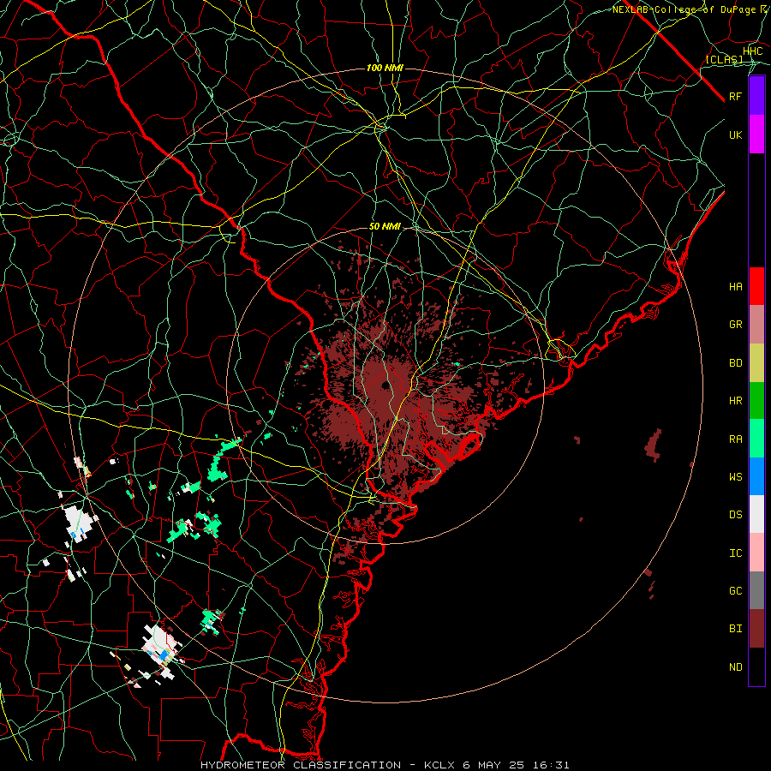
Task: Click the IC light pink color swatch
Action: click(756, 553)
